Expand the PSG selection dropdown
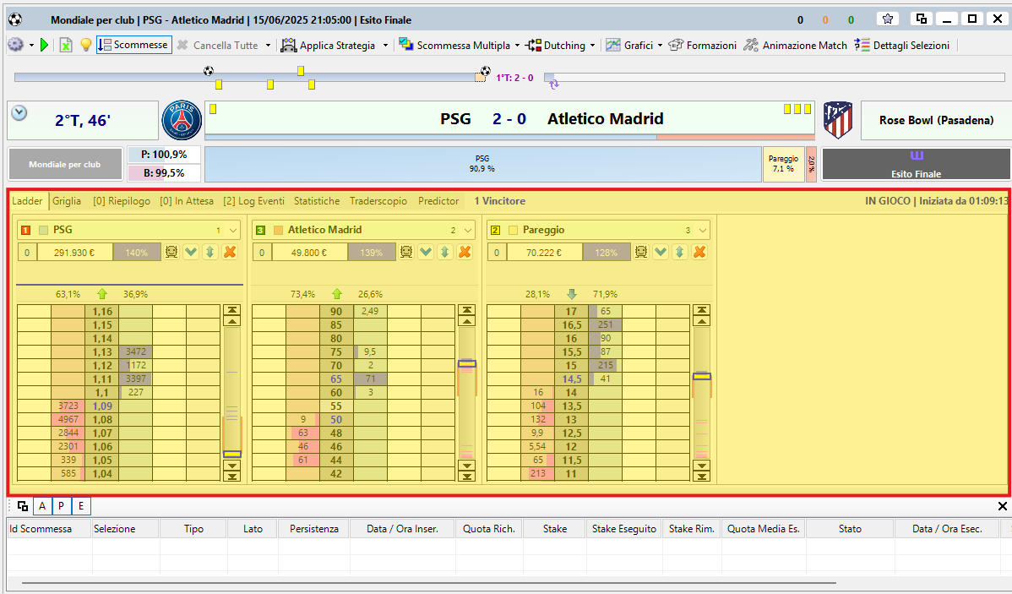1012x594 pixels. coord(233,230)
